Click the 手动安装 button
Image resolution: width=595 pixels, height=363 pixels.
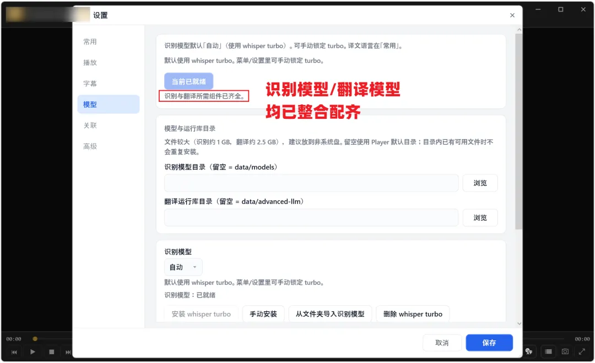[263, 314]
